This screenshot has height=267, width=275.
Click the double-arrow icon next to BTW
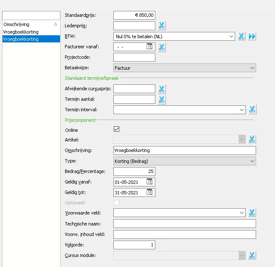pyautogui.click(x=252, y=36)
